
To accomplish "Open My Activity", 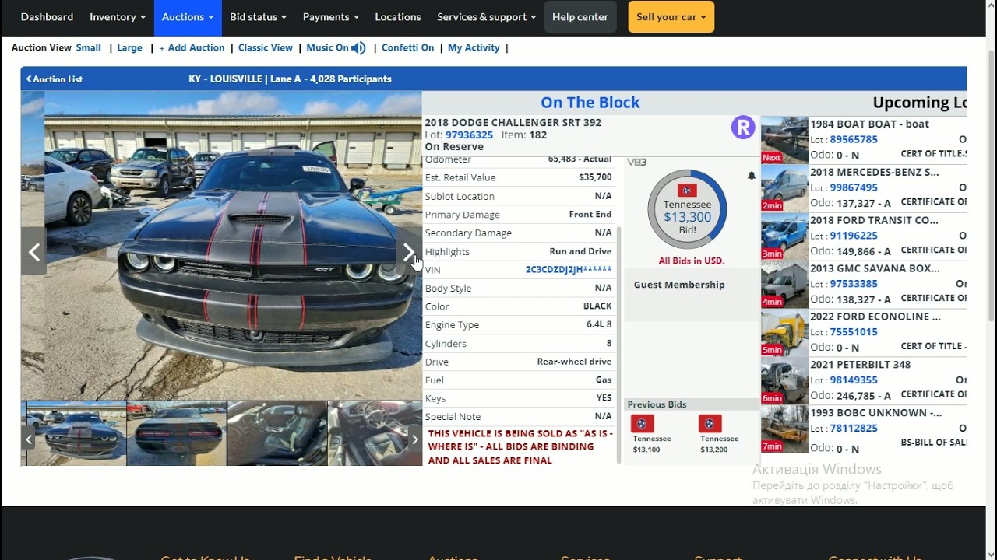I will [x=474, y=47].
